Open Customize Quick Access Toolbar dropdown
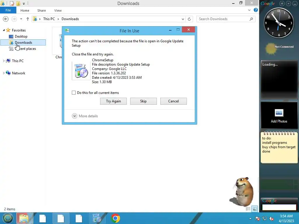This screenshot has width=299, height=224. pyautogui.click(x=24, y=3)
